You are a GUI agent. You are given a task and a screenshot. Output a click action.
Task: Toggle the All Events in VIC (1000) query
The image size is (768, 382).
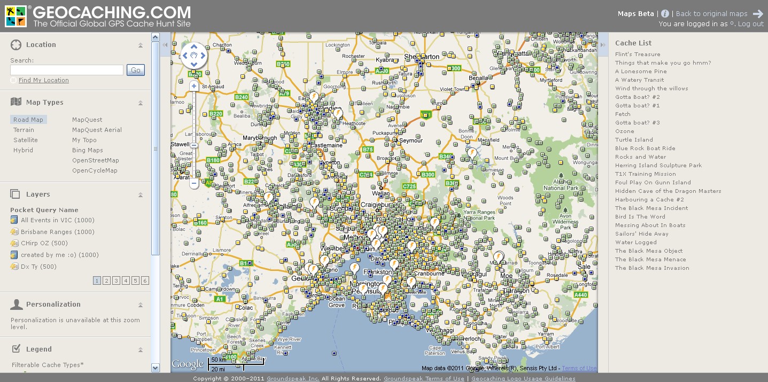(x=58, y=220)
